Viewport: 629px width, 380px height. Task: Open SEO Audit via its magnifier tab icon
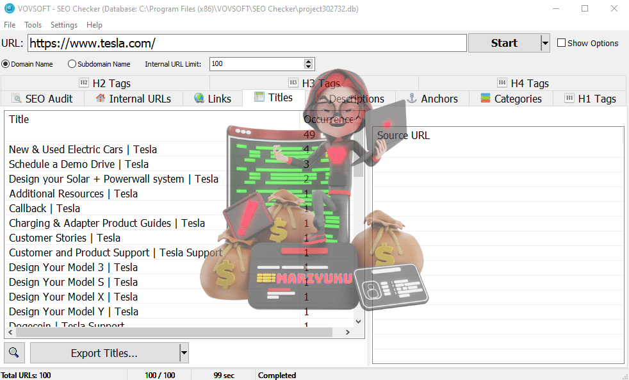coord(16,98)
